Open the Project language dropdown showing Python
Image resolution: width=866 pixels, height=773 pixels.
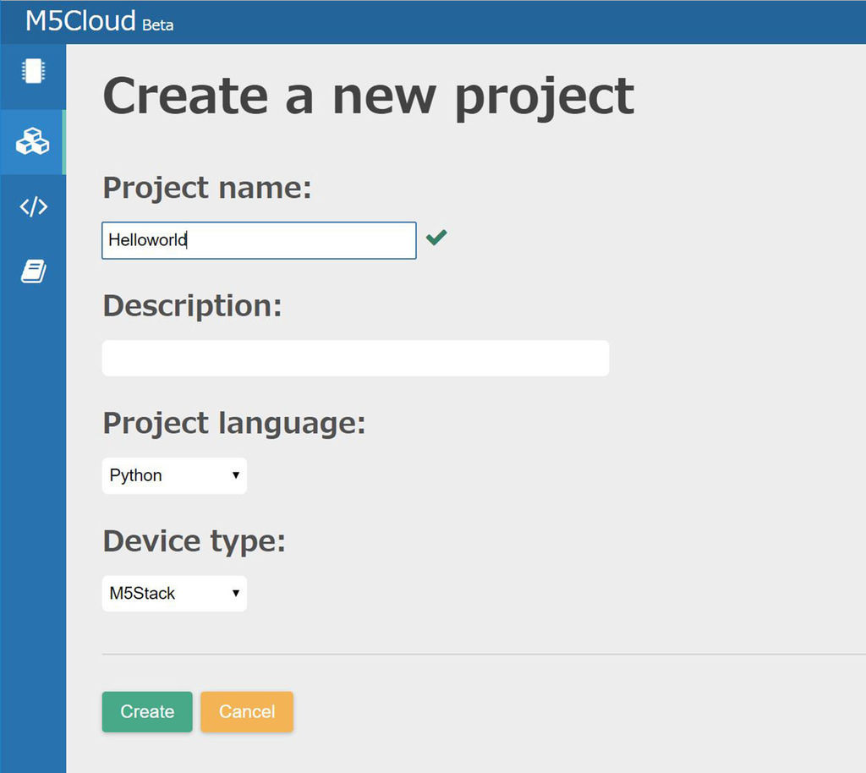tap(174, 476)
